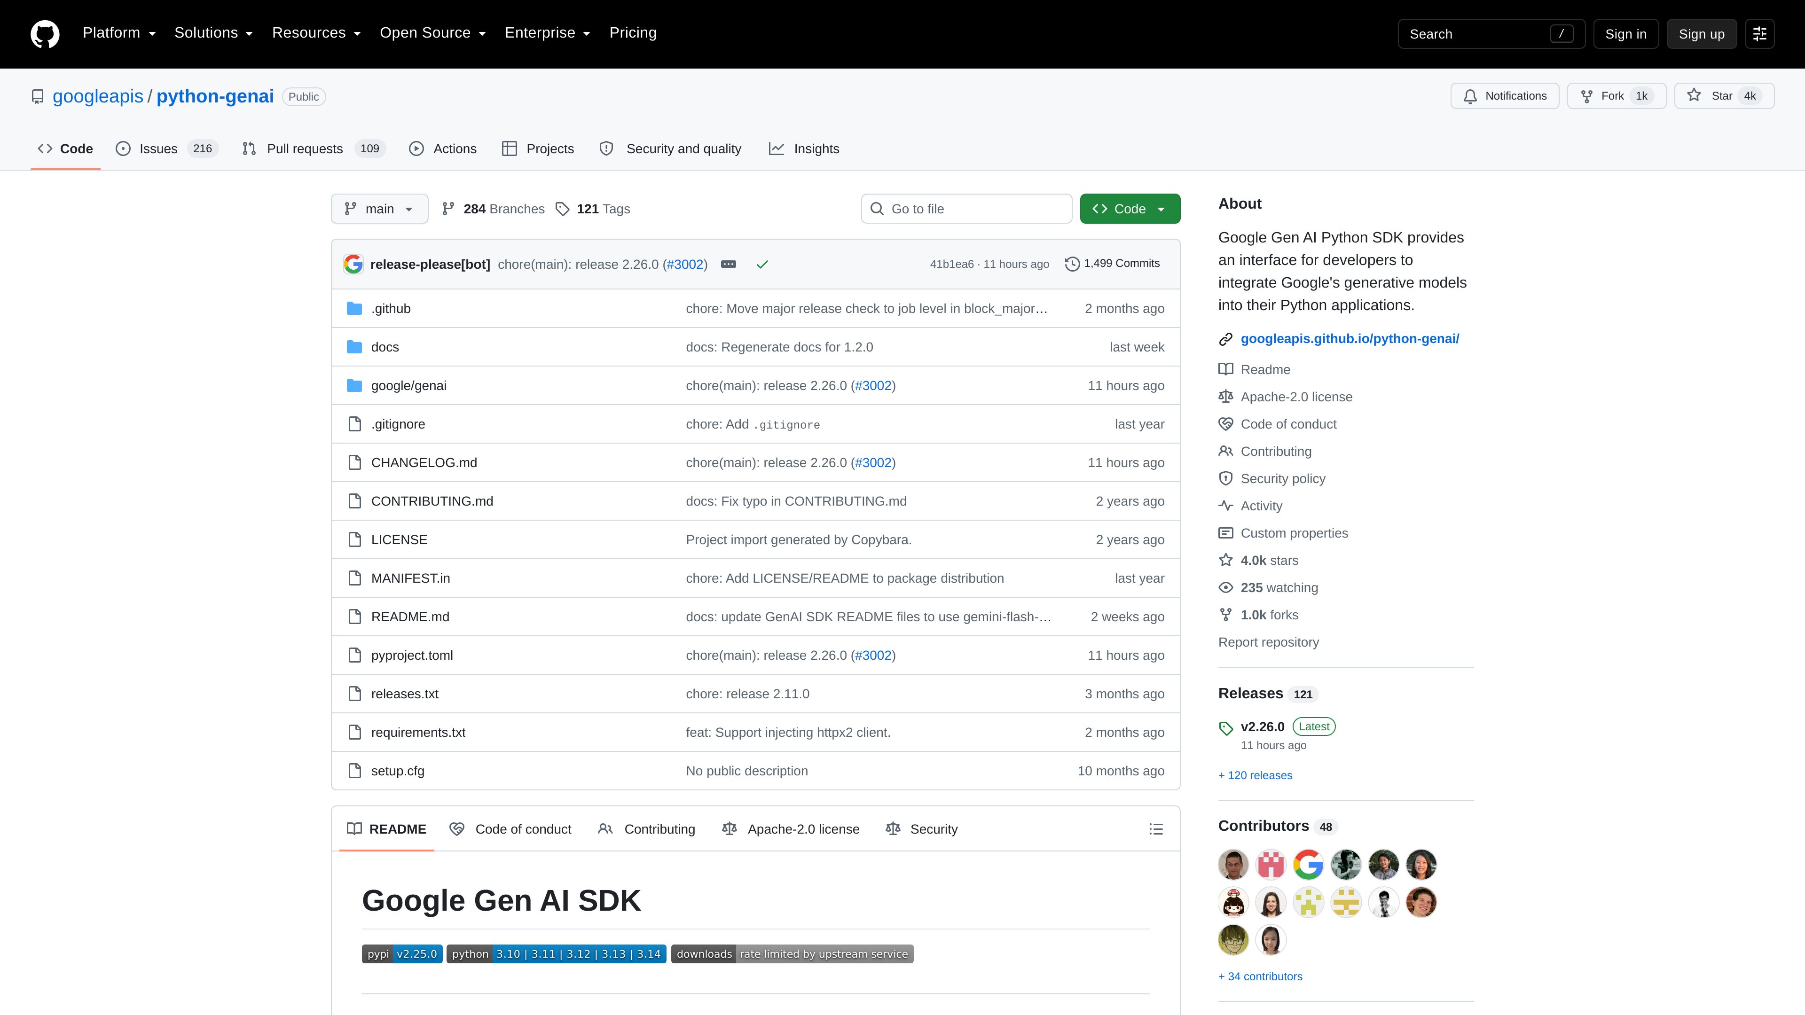Image resolution: width=1805 pixels, height=1015 pixels.
Task: Expand the main branch selector
Action: point(379,209)
